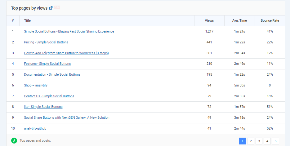Viewport: 290px width, 146px height.
Task: Open Pricing - Simple Social Buttons link
Action: click(46, 42)
